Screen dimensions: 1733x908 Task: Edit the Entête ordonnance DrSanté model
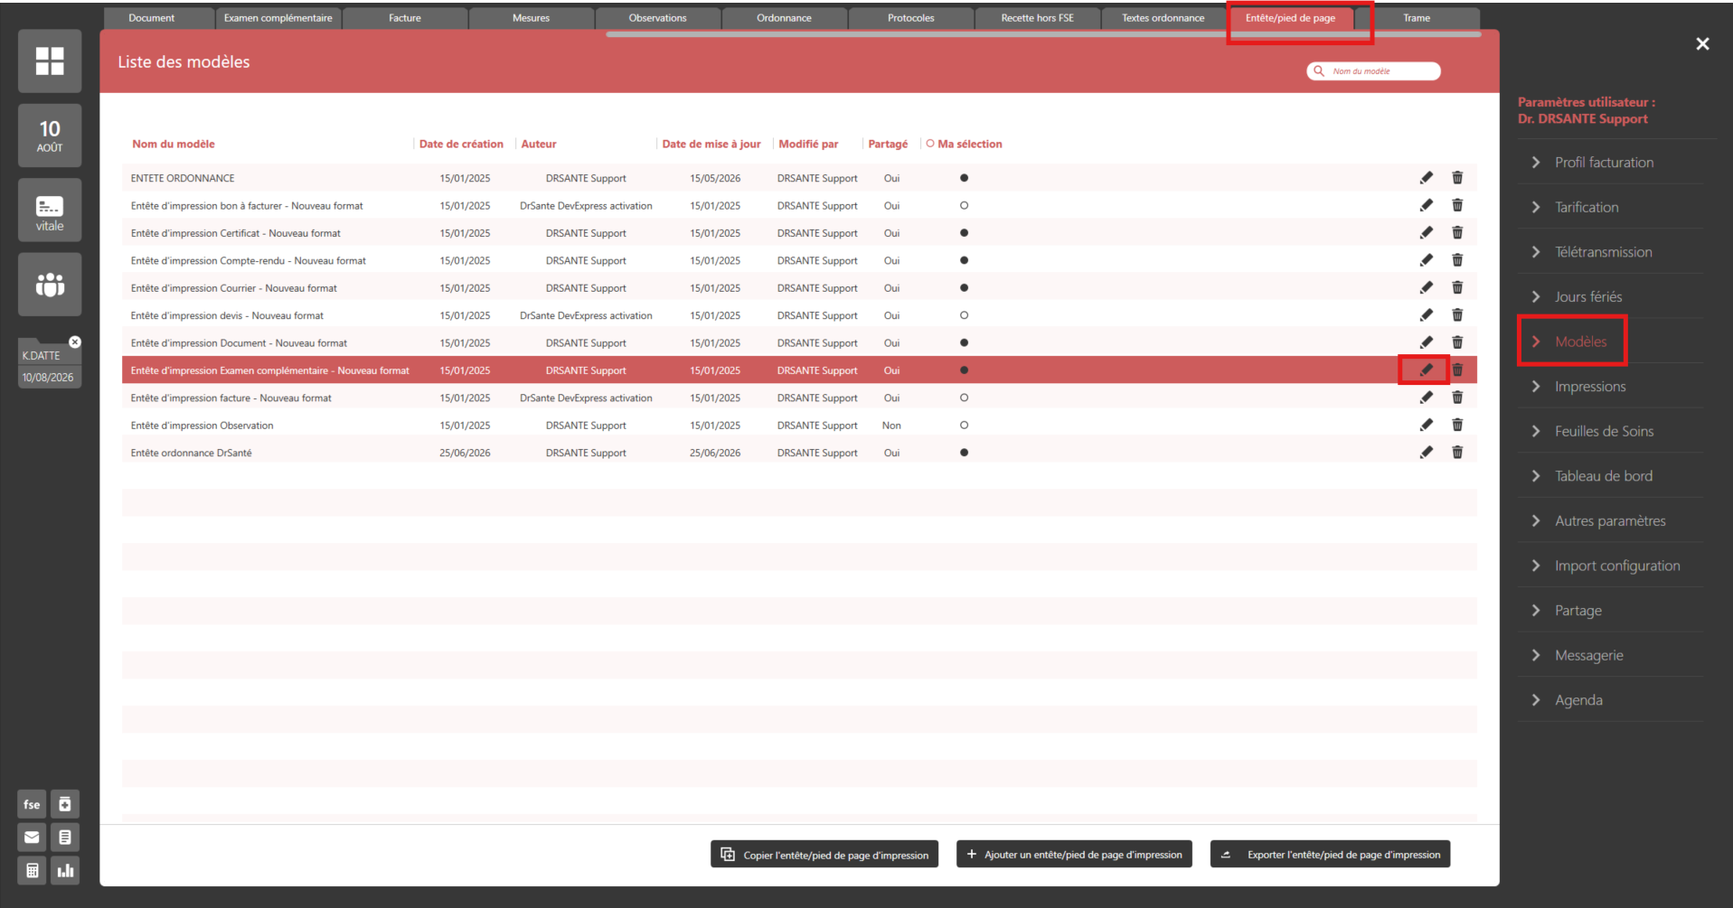(1427, 453)
